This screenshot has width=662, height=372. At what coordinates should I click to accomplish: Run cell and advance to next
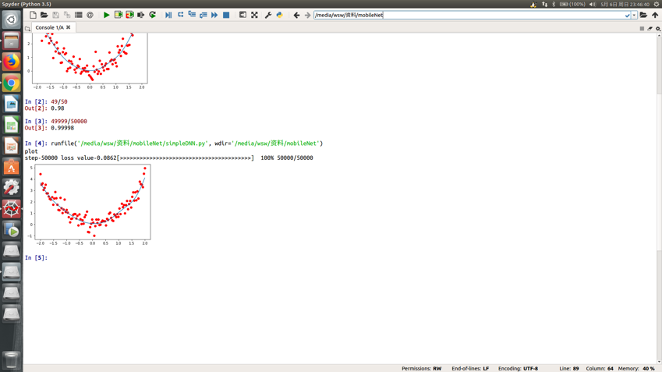click(129, 15)
